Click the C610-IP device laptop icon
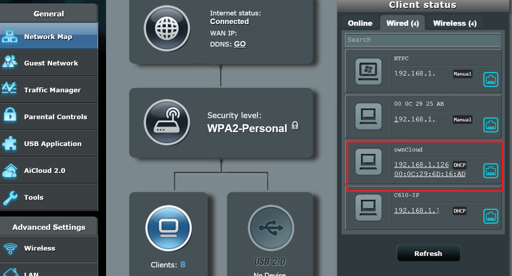The height and width of the screenshot is (276, 512). [x=368, y=208]
